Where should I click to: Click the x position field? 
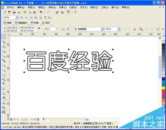coord(13,28)
